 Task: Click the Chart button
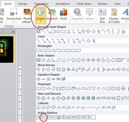pyautogui.click(x=63, y=14)
